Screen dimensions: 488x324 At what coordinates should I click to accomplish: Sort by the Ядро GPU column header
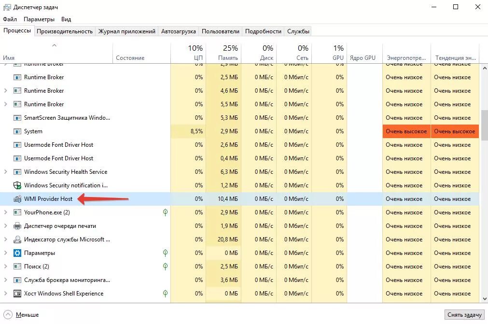coord(364,53)
